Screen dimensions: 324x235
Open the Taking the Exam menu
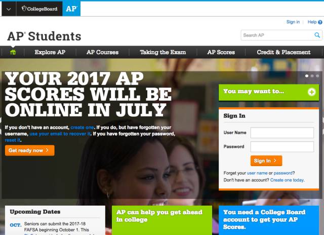pyautogui.click(x=163, y=52)
